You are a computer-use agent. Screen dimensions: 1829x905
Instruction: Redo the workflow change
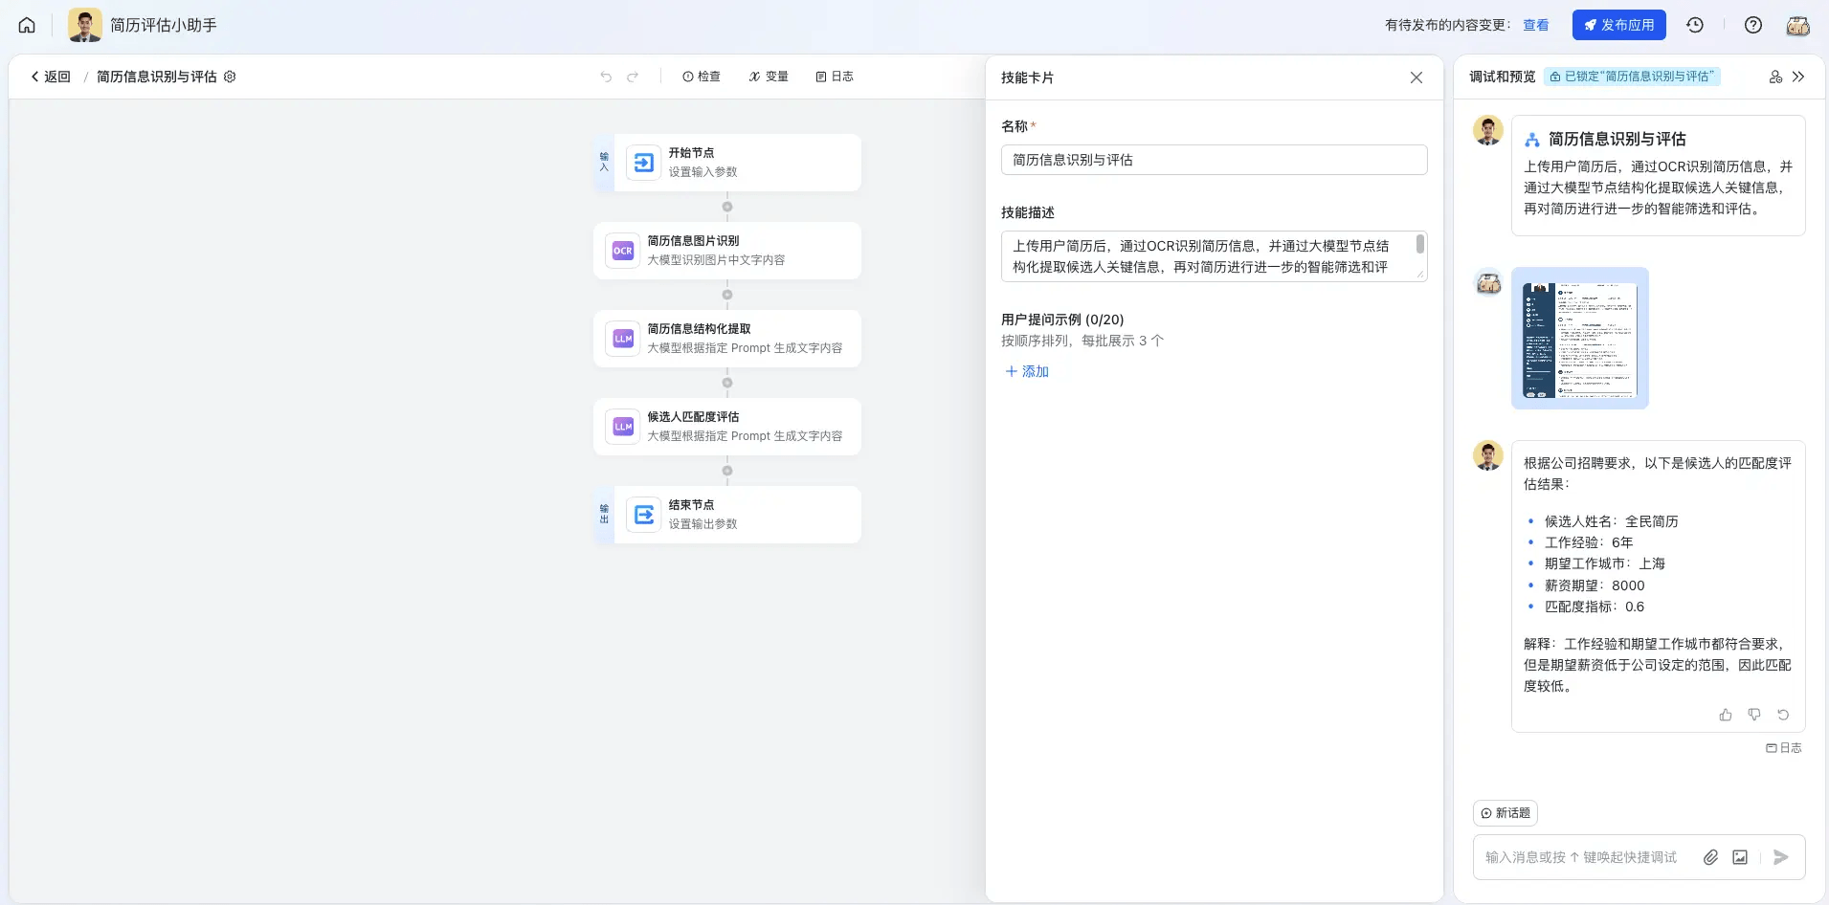click(x=633, y=77)
